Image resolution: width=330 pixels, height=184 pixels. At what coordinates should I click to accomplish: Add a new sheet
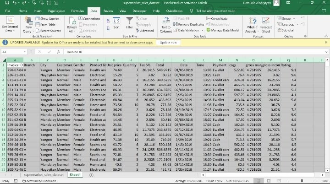click(x=91, y=175)
